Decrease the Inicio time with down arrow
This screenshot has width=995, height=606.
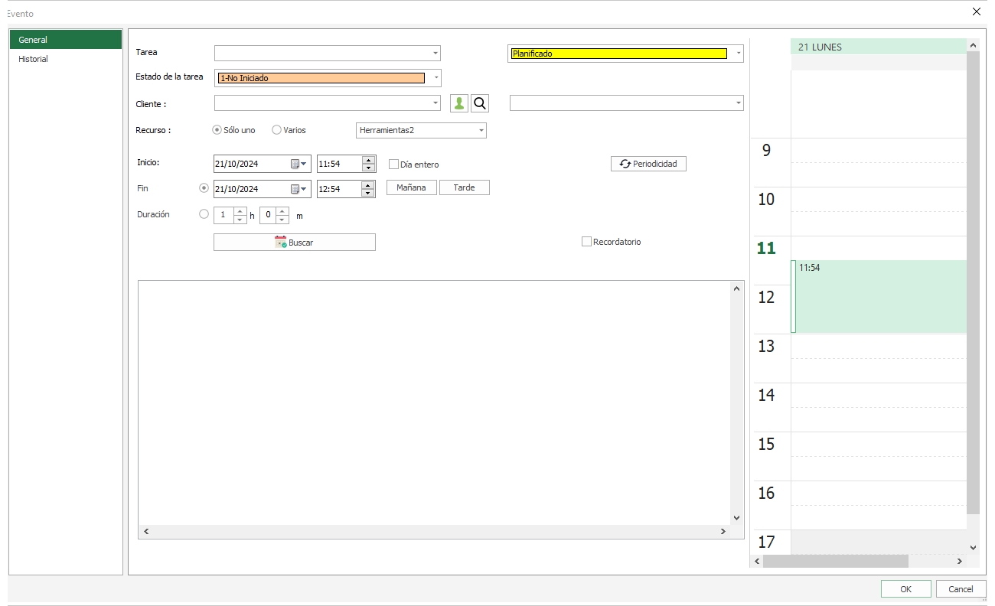click(x=369, y=168)
